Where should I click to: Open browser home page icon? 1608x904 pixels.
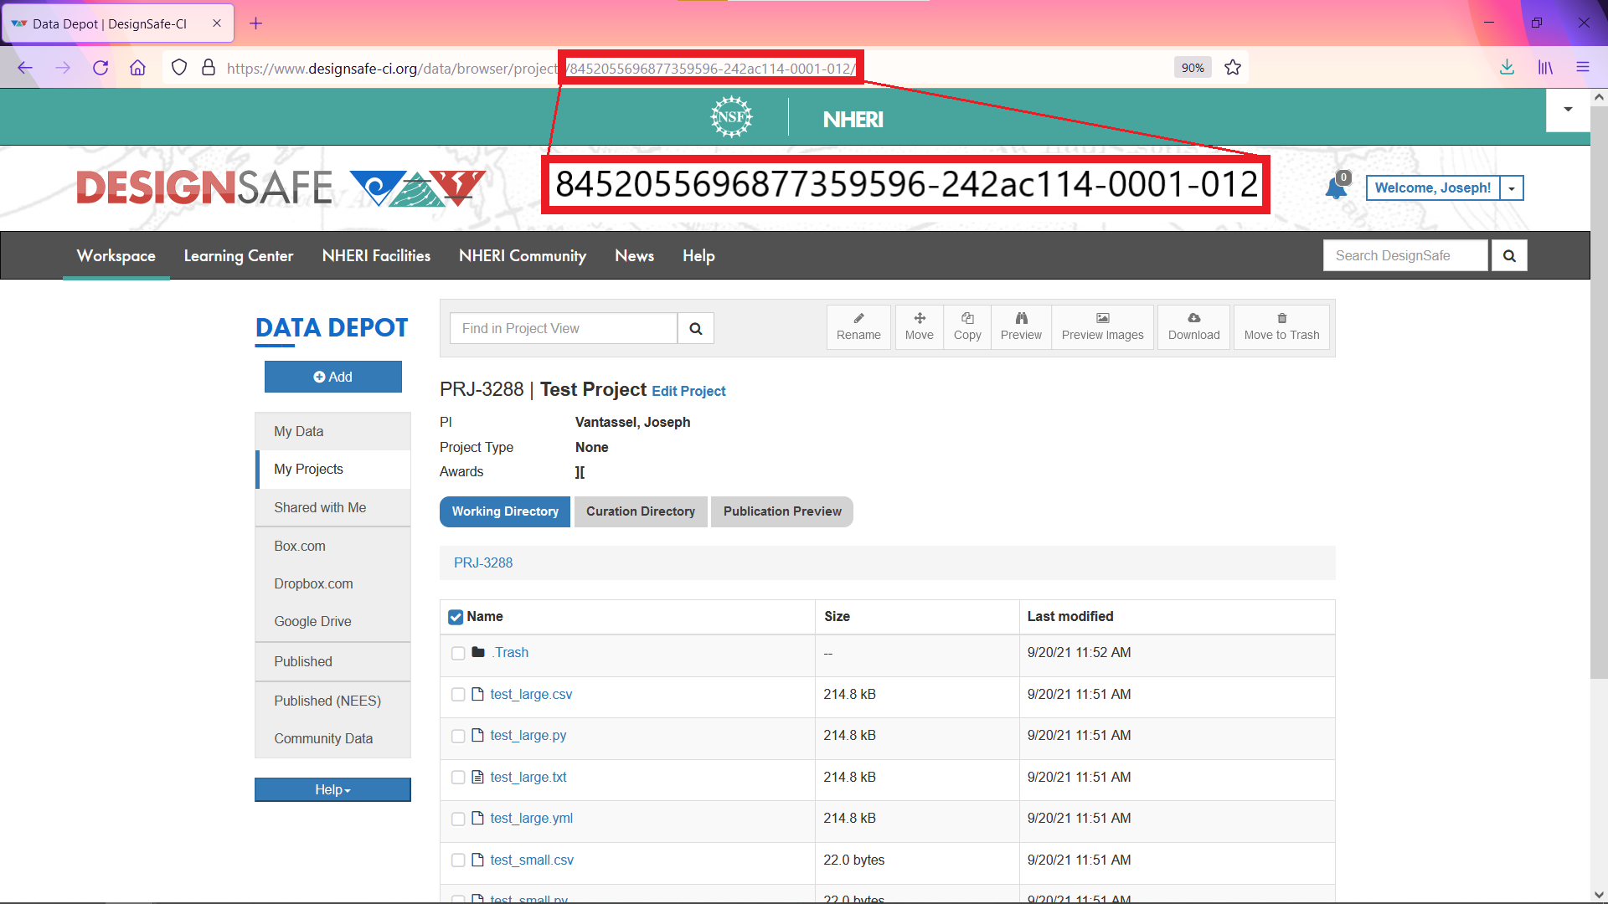(137, 68)
